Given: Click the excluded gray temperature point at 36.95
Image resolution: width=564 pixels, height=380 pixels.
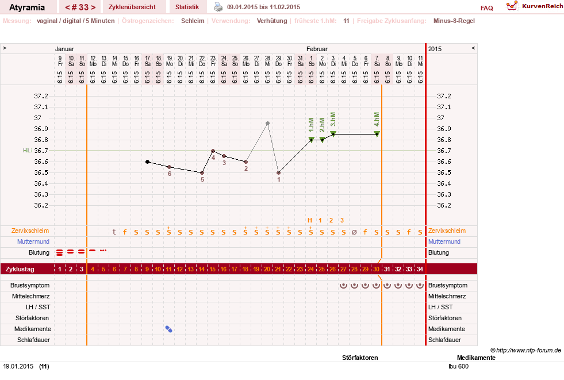Looking at the screenshot, I should [267, 123].
